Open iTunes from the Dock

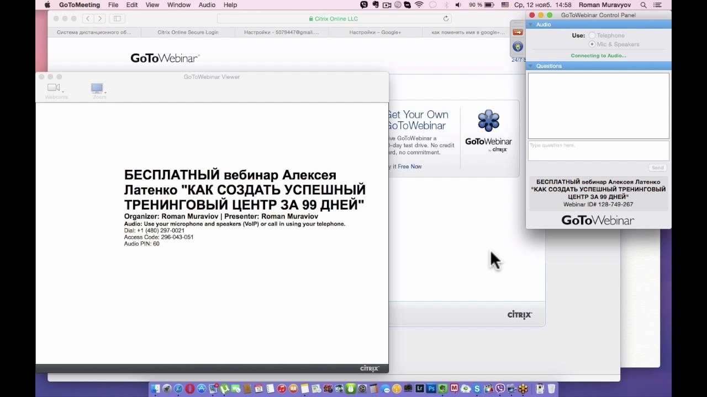[282, 389]
